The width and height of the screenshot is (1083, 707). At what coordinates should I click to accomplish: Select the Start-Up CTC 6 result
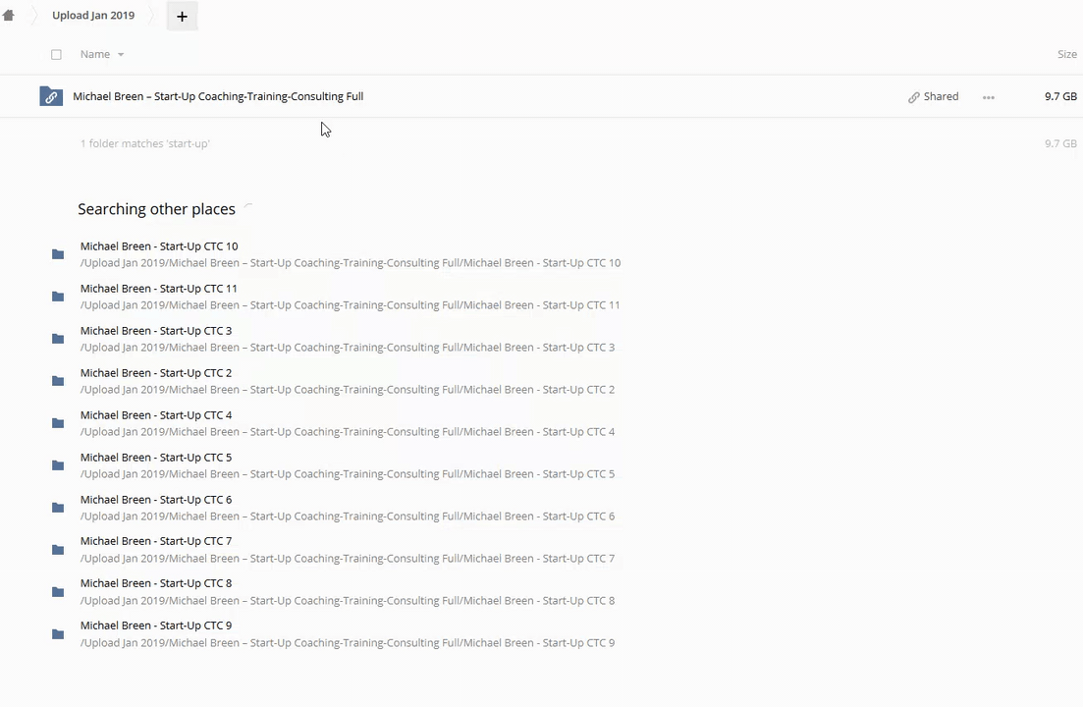pyautogui.click(x=156, y=500)
